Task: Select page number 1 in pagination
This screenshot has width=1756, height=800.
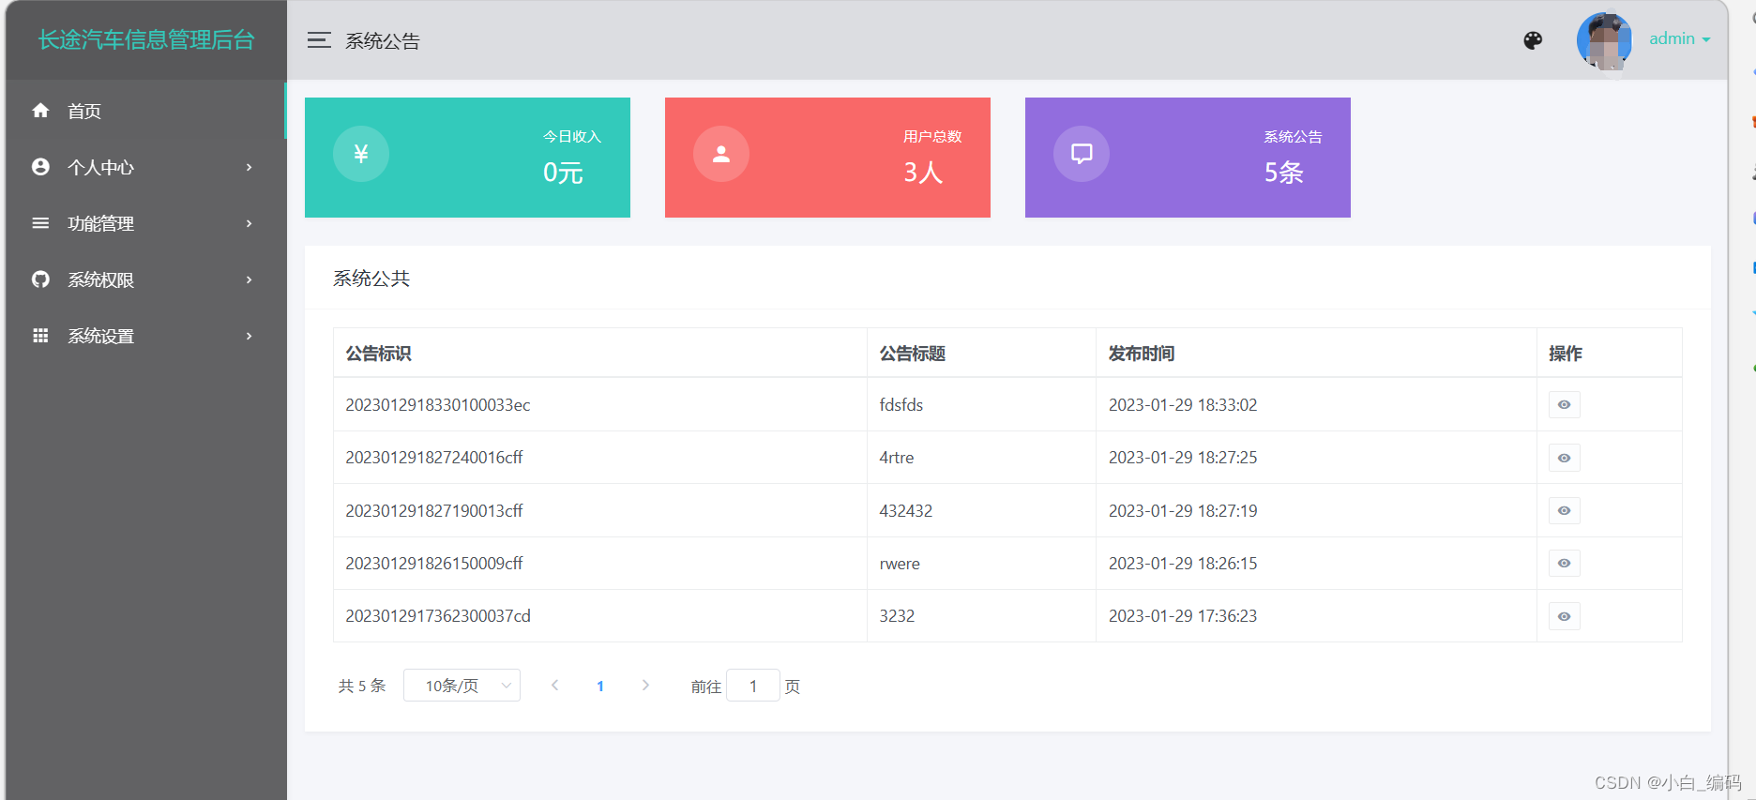Action: (x=600, y=687)
